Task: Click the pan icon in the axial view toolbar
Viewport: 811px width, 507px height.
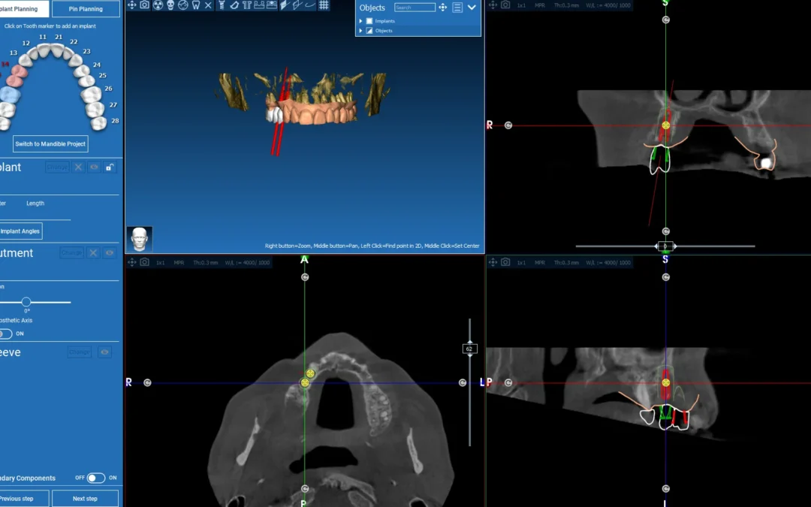Action: pyautogui.click(x=132, y=262)
